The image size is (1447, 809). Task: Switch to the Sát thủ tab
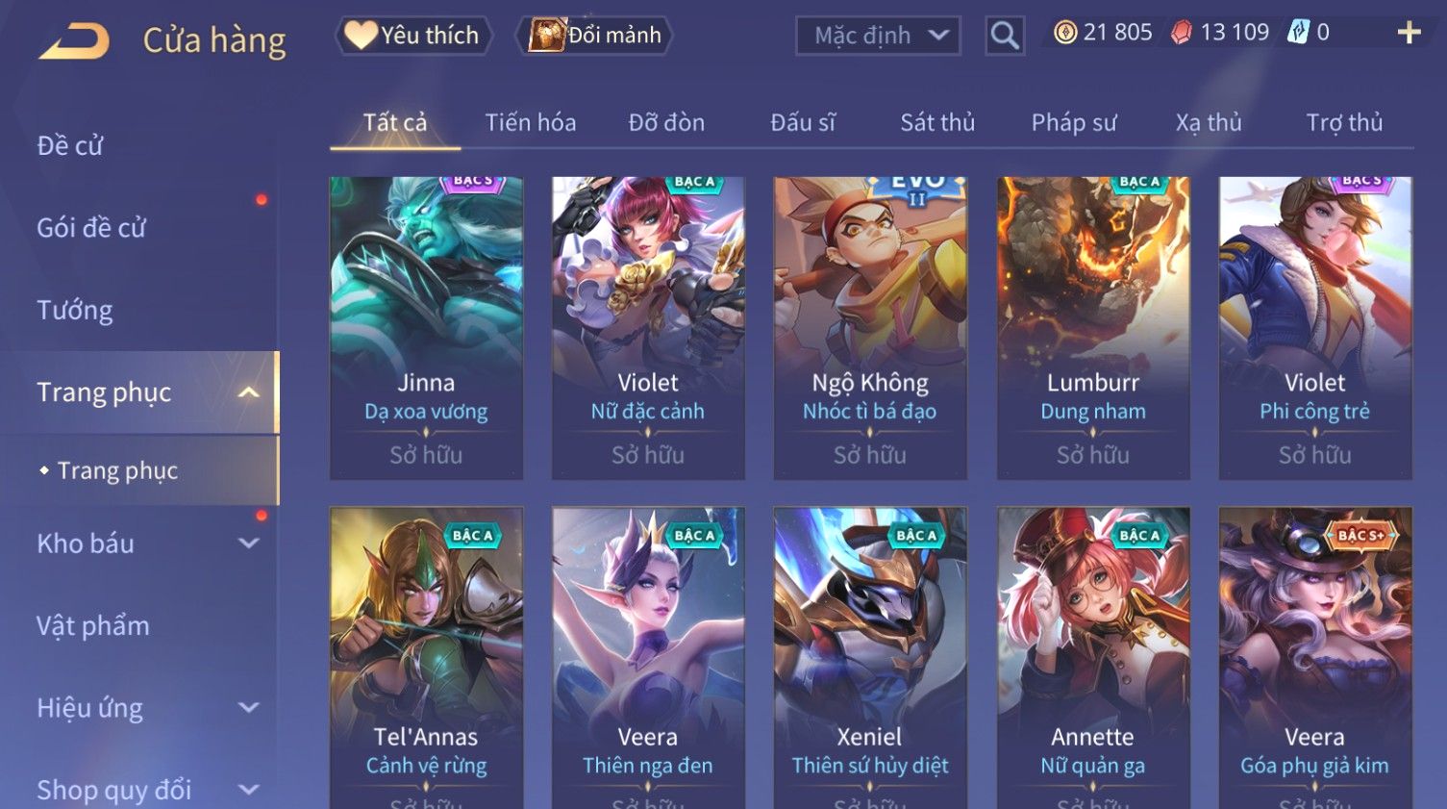937,122
